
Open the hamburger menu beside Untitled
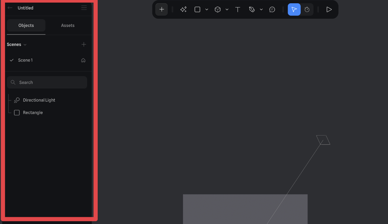point(84,8)
